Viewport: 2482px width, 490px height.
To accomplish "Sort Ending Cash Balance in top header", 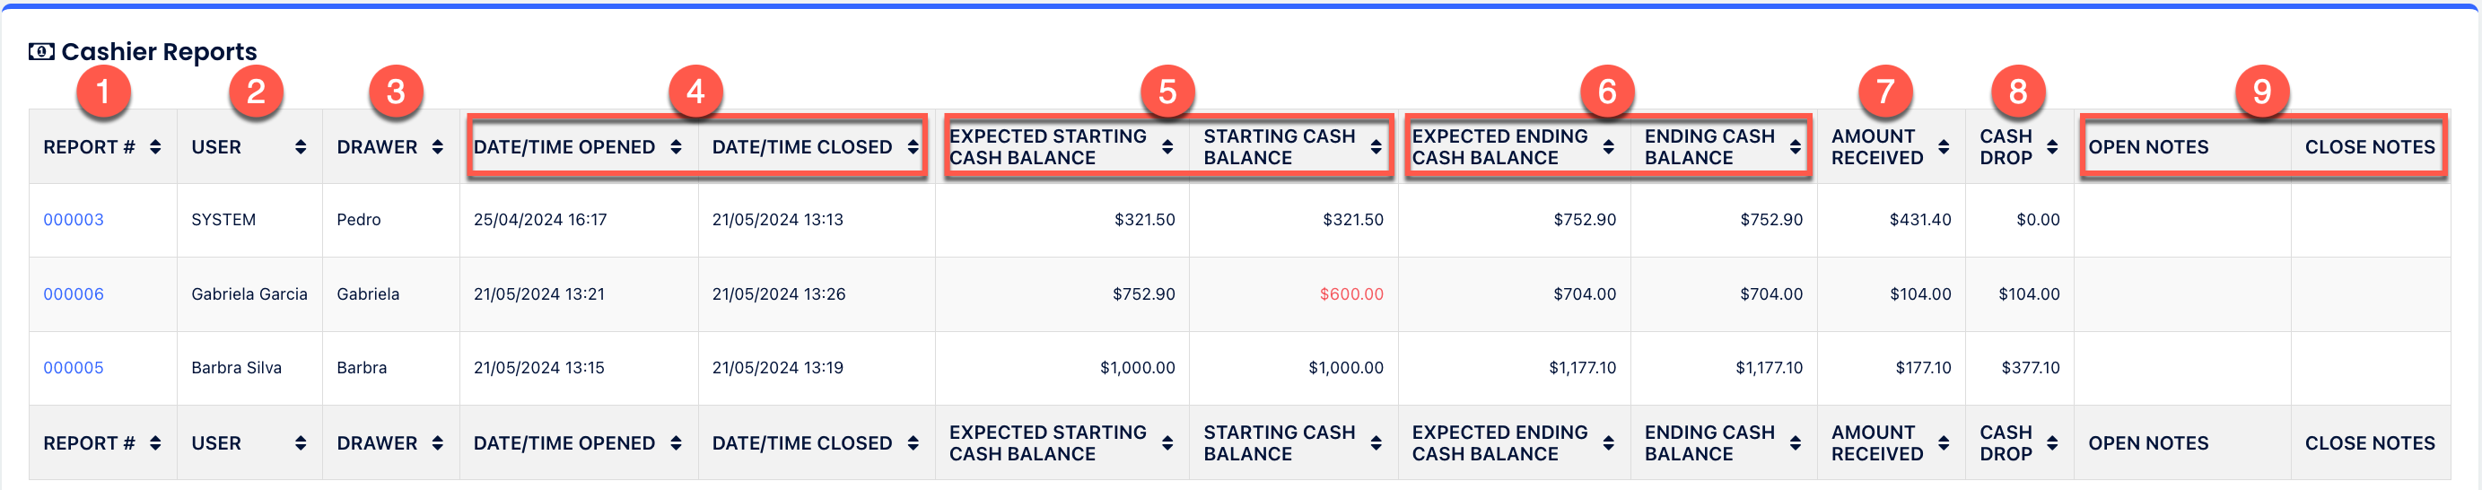I will pyautogui.click(x=1795, y=146).
